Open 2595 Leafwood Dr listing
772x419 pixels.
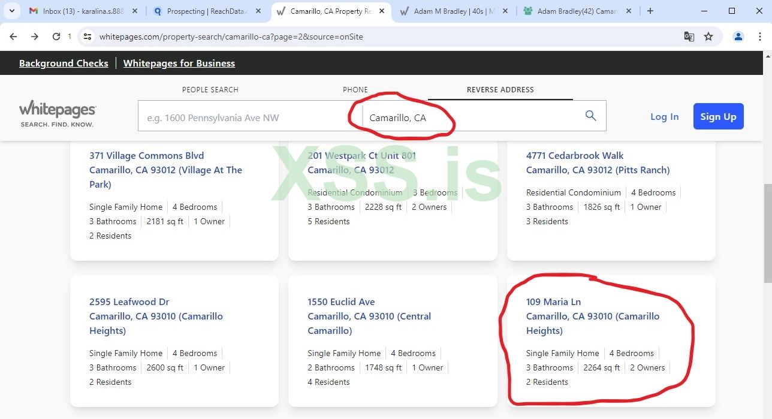(156, 316)
